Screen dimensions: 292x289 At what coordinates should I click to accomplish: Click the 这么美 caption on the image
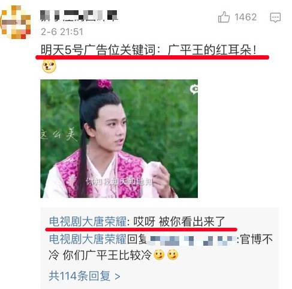[58, 134]
